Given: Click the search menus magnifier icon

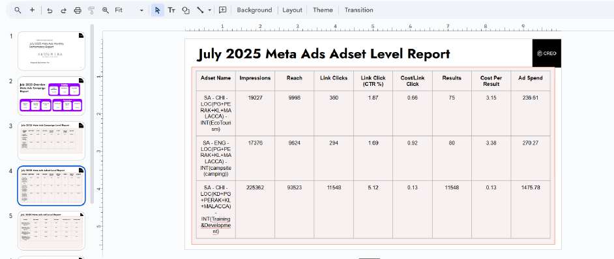Looking at the screenshot, I should point(18,10).
